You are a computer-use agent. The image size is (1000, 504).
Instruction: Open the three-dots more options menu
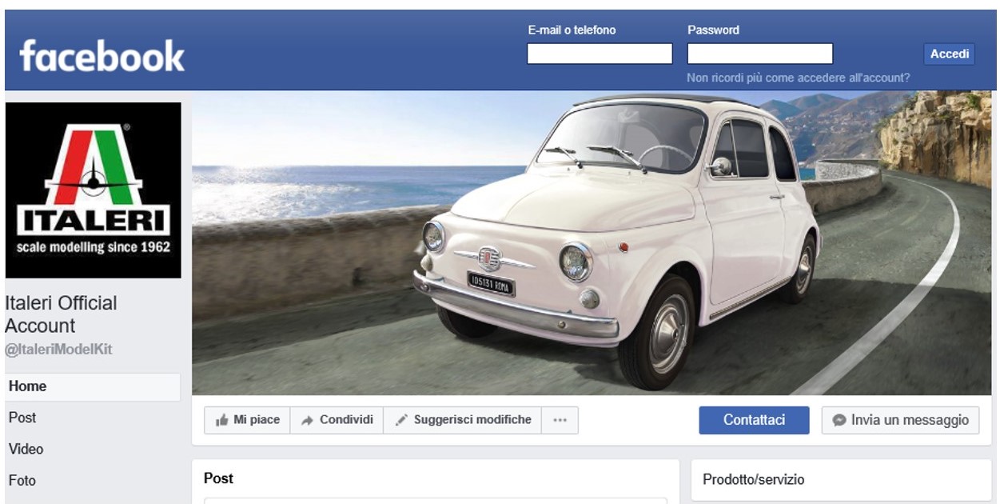pyautogui.click(x=560, y=420)
